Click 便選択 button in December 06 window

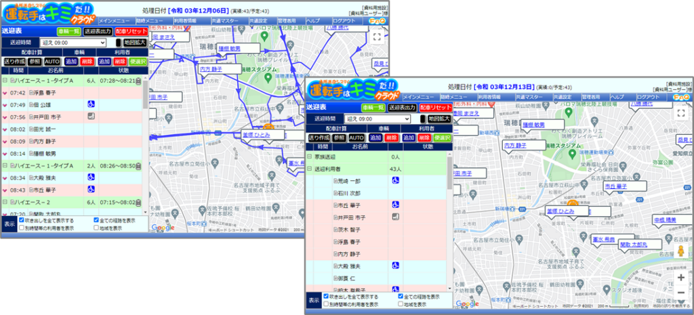point(139,62)
